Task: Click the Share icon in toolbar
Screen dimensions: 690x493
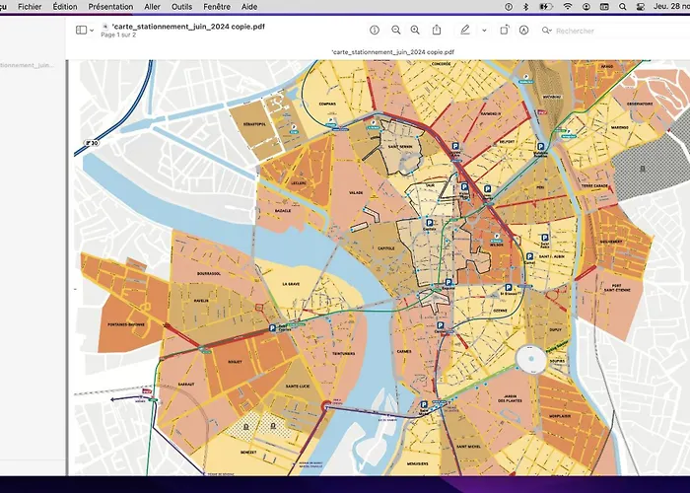Action: coord(437,31)
